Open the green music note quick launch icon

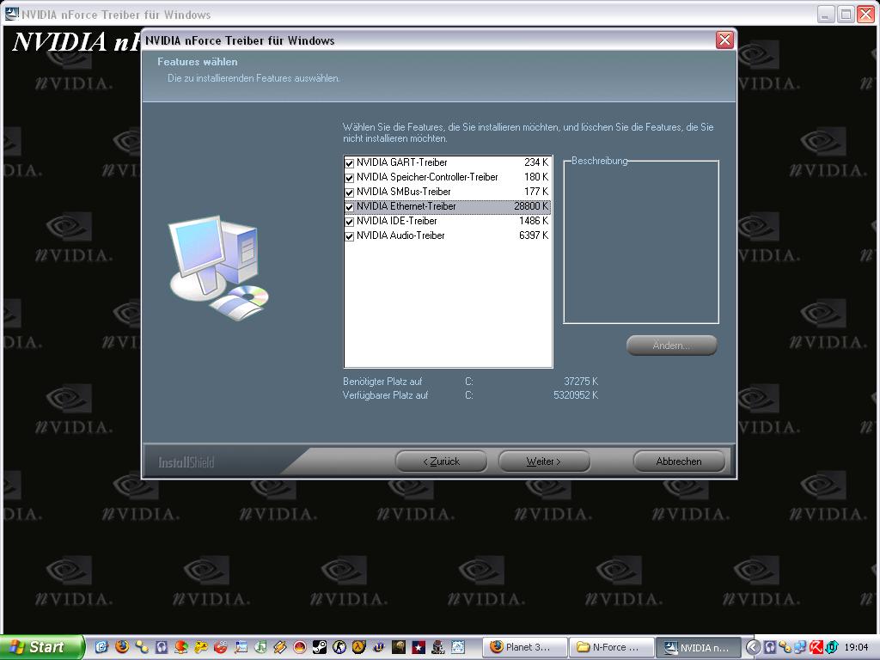[x=260, y=647]
